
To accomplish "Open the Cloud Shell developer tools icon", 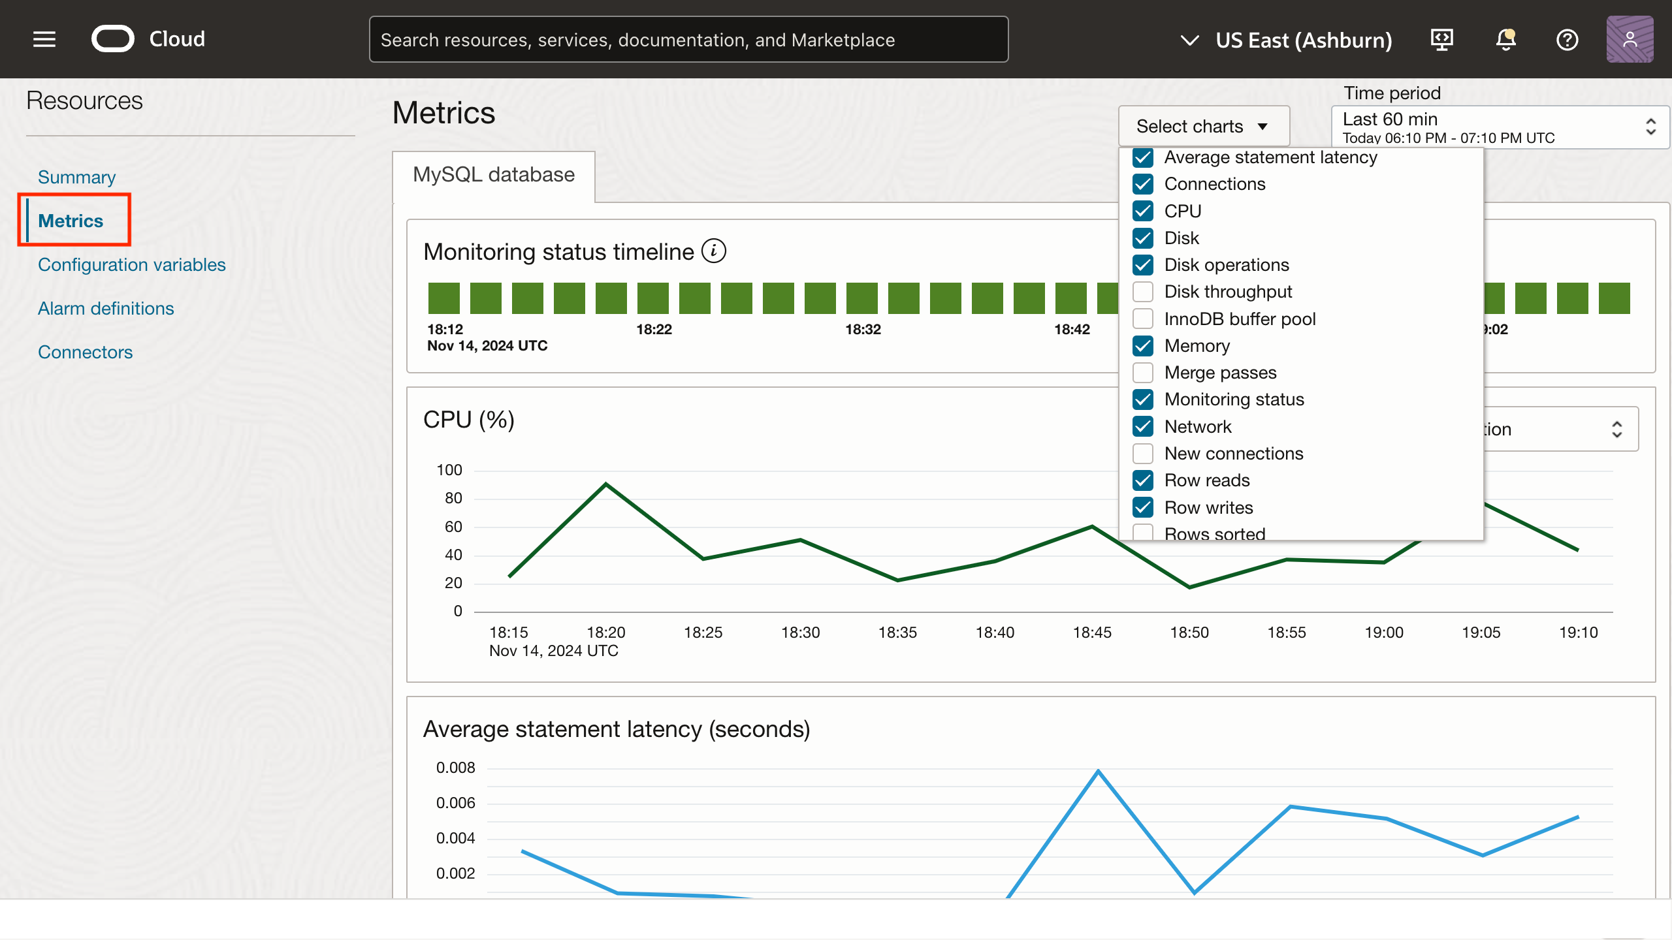I will (x=1441, y=40).
